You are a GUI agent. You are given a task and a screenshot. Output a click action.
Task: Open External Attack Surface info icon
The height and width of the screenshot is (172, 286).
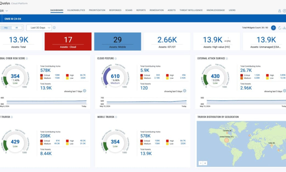click(x=227, y=59)
